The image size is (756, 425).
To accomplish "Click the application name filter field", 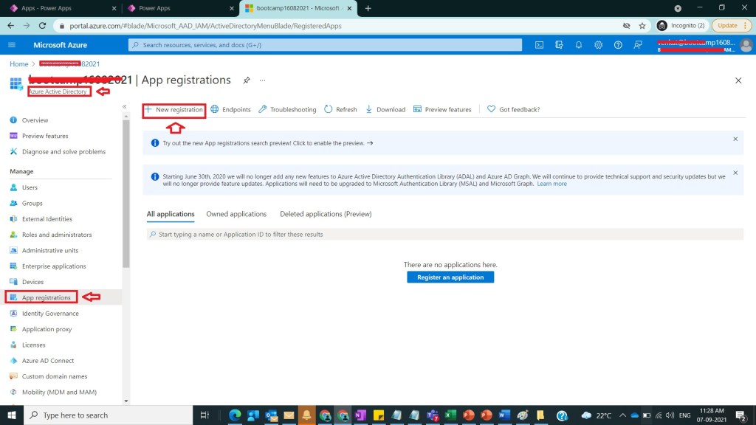I will [x=443, y=234].
